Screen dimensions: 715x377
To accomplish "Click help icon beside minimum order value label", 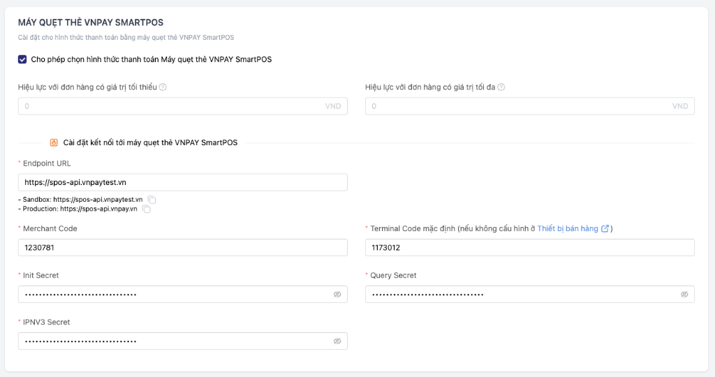I will point(163,87).
